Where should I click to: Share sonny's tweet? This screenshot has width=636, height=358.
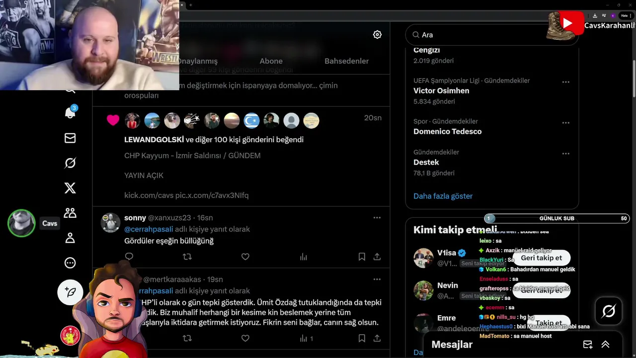(377, 257)
